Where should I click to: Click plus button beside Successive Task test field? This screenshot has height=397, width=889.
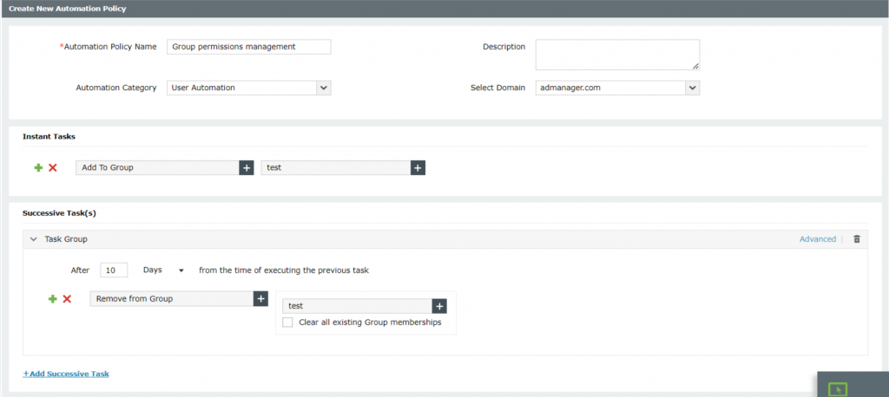click(x=439, y=306)
